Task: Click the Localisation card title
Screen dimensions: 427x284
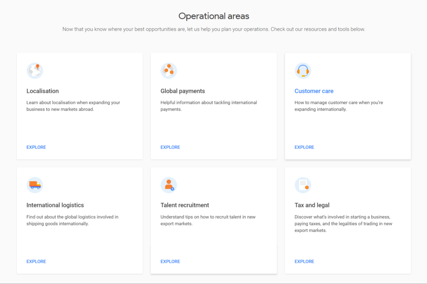Action: pyautogui.click(x=42, y=91)
